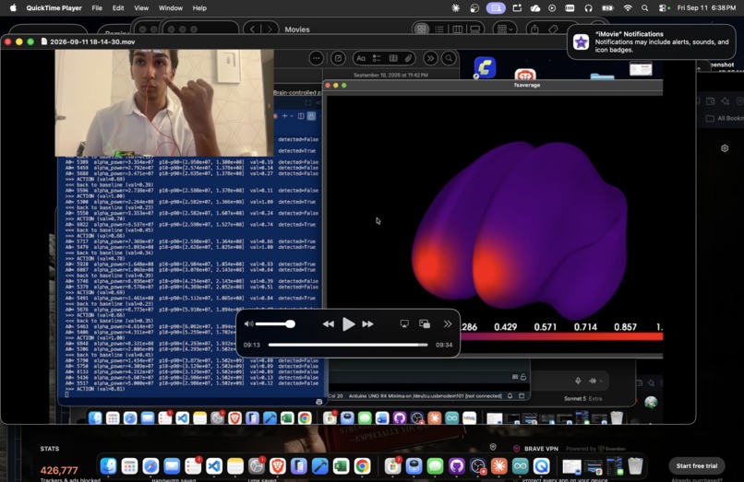The height and width of the screenshot is (482, 744).
Task: Open Finder from the Dock
Action: (x=109, y=466)
